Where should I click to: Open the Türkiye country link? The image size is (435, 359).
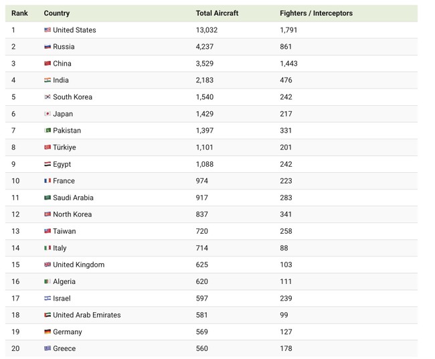pyautogui.click(x=64, y=147)
